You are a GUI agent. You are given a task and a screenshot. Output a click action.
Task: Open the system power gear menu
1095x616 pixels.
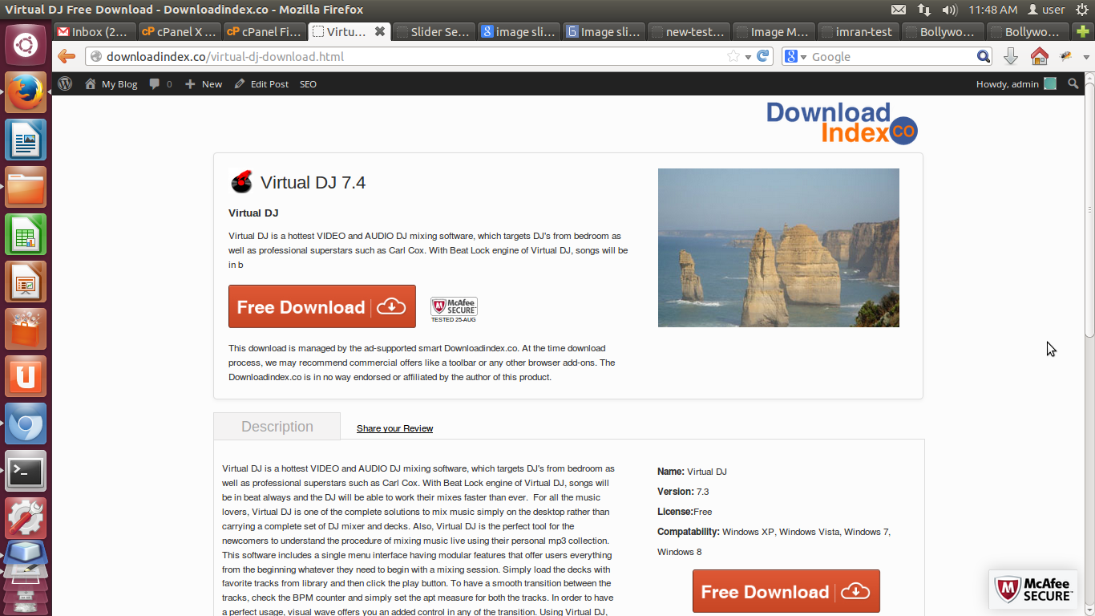pyautogui.click(x=1081, y=10)
